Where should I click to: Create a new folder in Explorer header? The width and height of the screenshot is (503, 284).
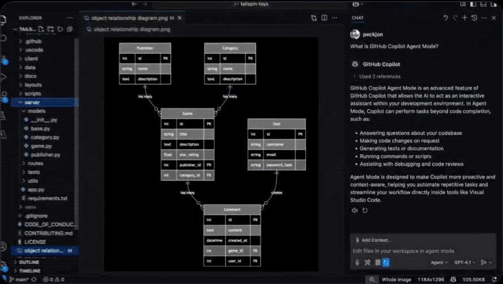(x=50, y=29)
